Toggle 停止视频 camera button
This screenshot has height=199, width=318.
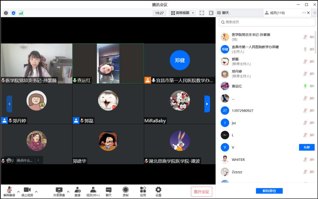pyautogui.click(x=27, y=192)
